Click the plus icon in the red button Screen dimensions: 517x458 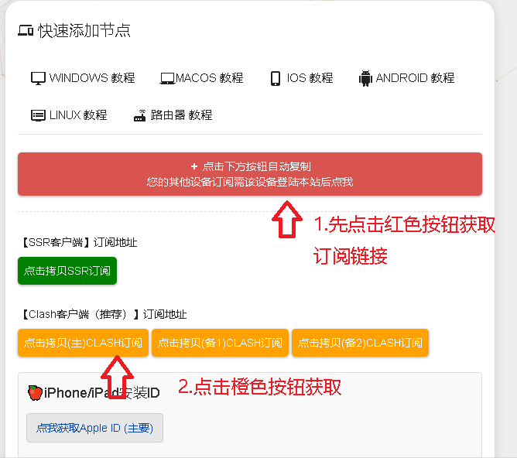click(194, 166)
